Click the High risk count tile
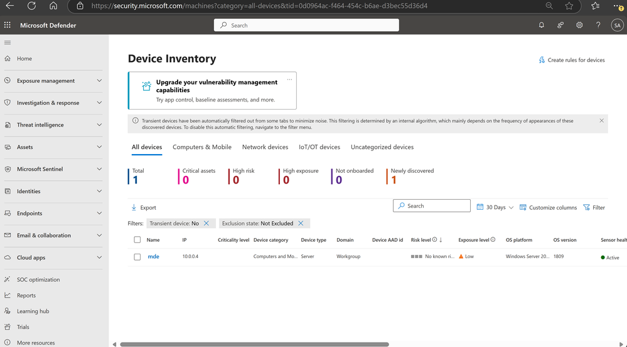This screenshot has width=627, height=347. [242, 176]
